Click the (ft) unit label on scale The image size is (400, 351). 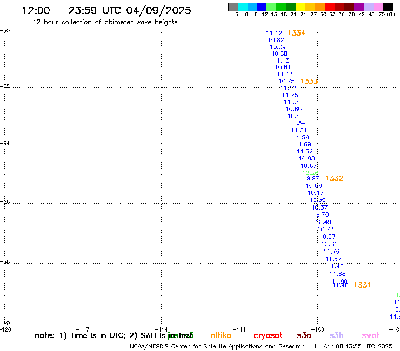(391, 15)
